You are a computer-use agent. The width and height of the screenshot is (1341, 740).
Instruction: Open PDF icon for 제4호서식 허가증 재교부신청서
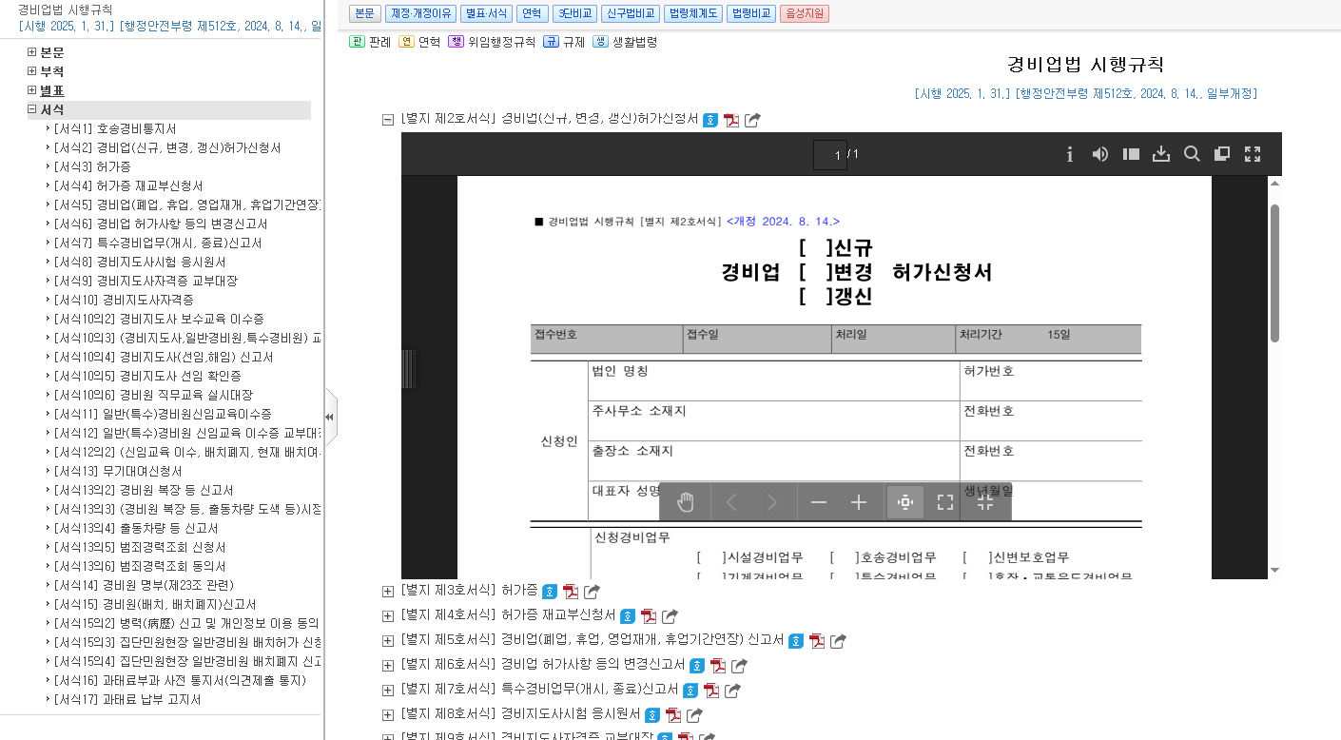coord(649,616)
